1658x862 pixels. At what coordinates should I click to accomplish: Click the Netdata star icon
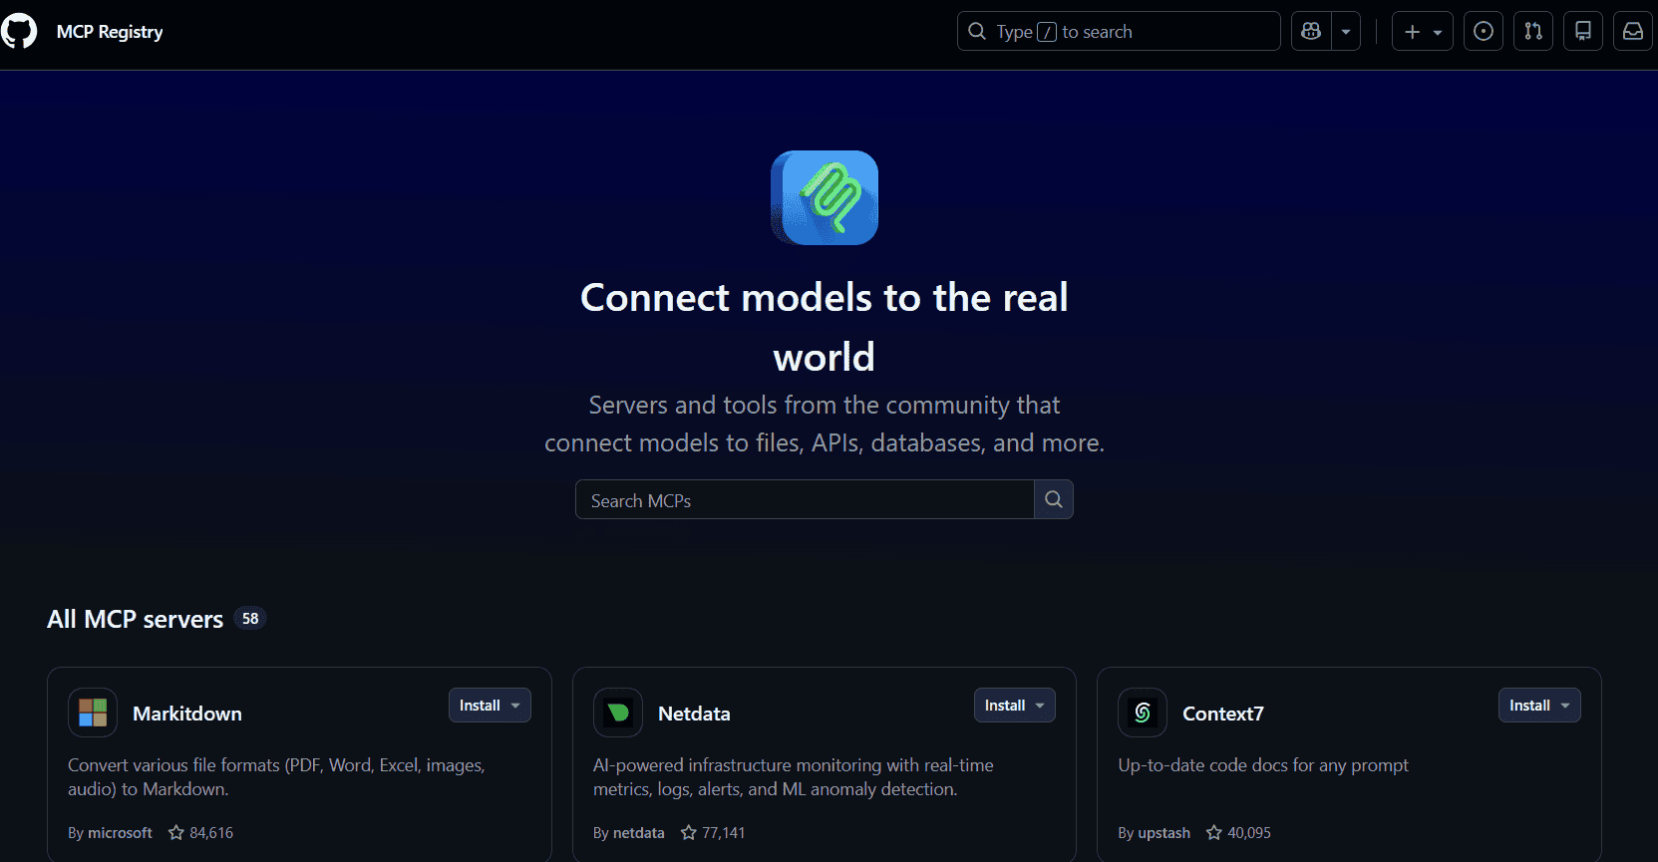point(689,832)
